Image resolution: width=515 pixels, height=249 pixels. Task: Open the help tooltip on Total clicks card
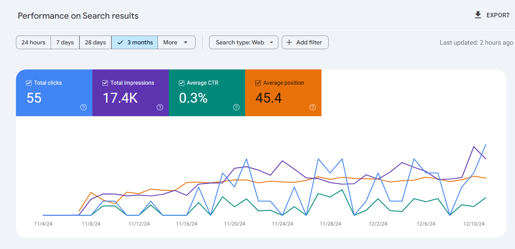tap(83, 107)
